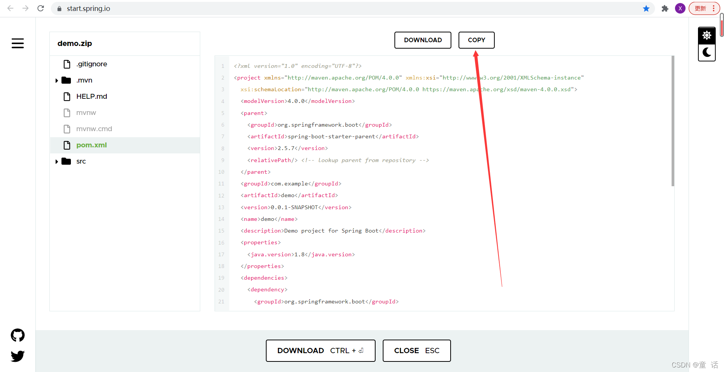Switch to dark theme moon icon

tap(707, 52)
